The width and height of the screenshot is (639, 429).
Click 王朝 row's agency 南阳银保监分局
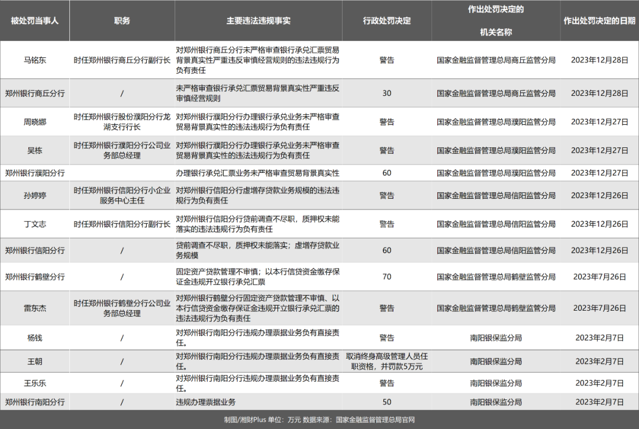(496, 362)
